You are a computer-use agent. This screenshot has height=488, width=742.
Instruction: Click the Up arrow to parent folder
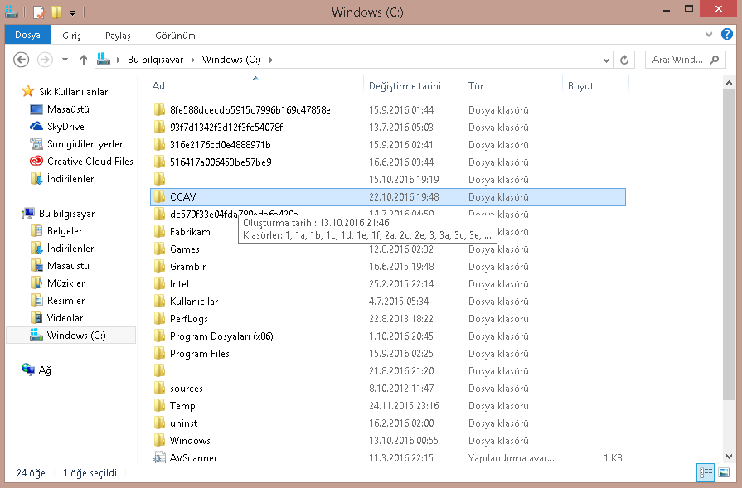pos(84,60)
